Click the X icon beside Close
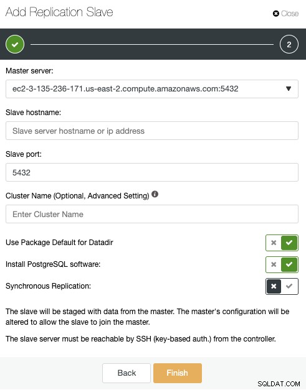The height and width of the screenshot is (390, 306). pos(275,14)
